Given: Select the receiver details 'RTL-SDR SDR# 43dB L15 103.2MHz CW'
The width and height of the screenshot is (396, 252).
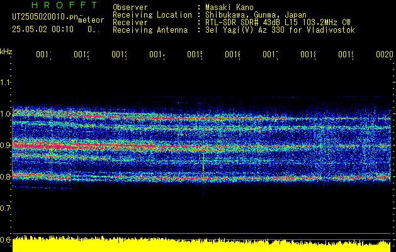Looking at the screenshot, I should (x=278, y=23).
